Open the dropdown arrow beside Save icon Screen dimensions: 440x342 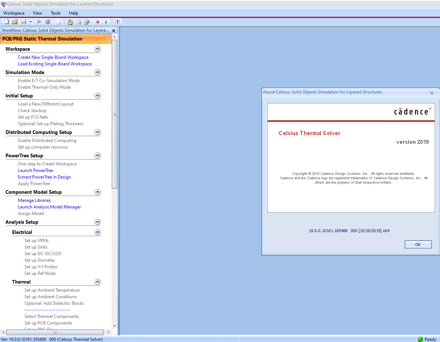(x=31, y=22)
